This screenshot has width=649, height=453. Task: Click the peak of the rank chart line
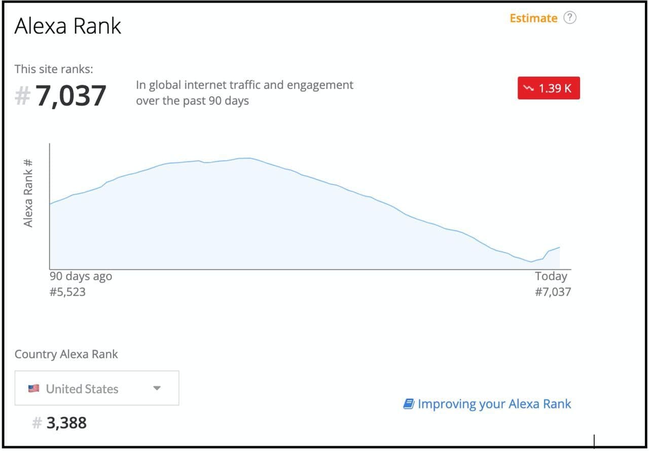pyautogui.click(x=245, y=158)
